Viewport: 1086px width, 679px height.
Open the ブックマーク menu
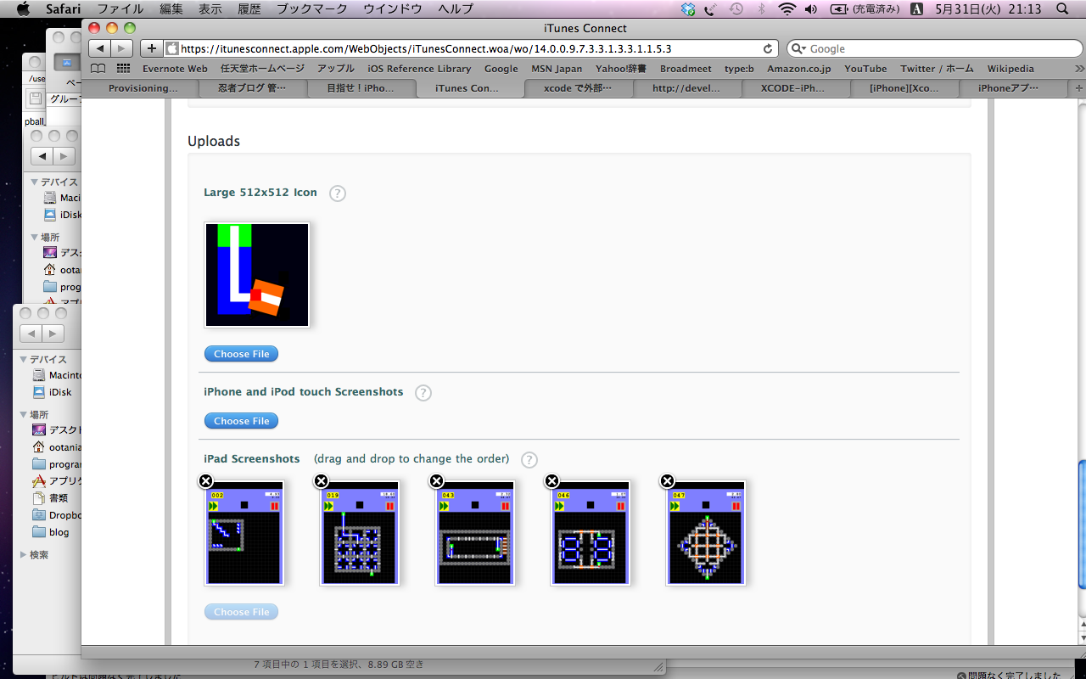pos(312,9)
